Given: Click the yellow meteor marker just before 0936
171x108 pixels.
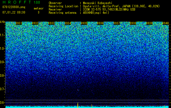Looking at the screenshot, I should [92, 106].
